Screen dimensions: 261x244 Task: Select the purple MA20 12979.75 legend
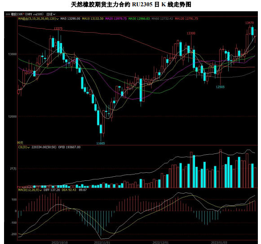coord(116,19)
